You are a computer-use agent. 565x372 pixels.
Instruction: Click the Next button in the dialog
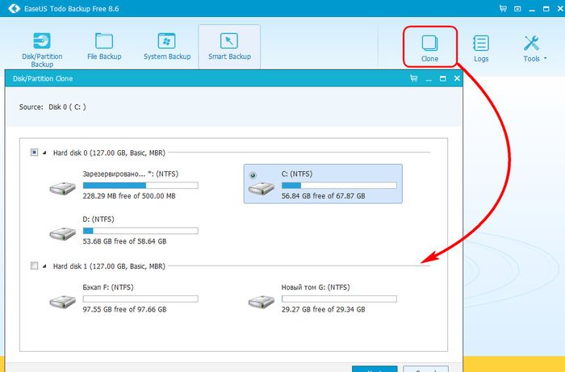(374, 369)
